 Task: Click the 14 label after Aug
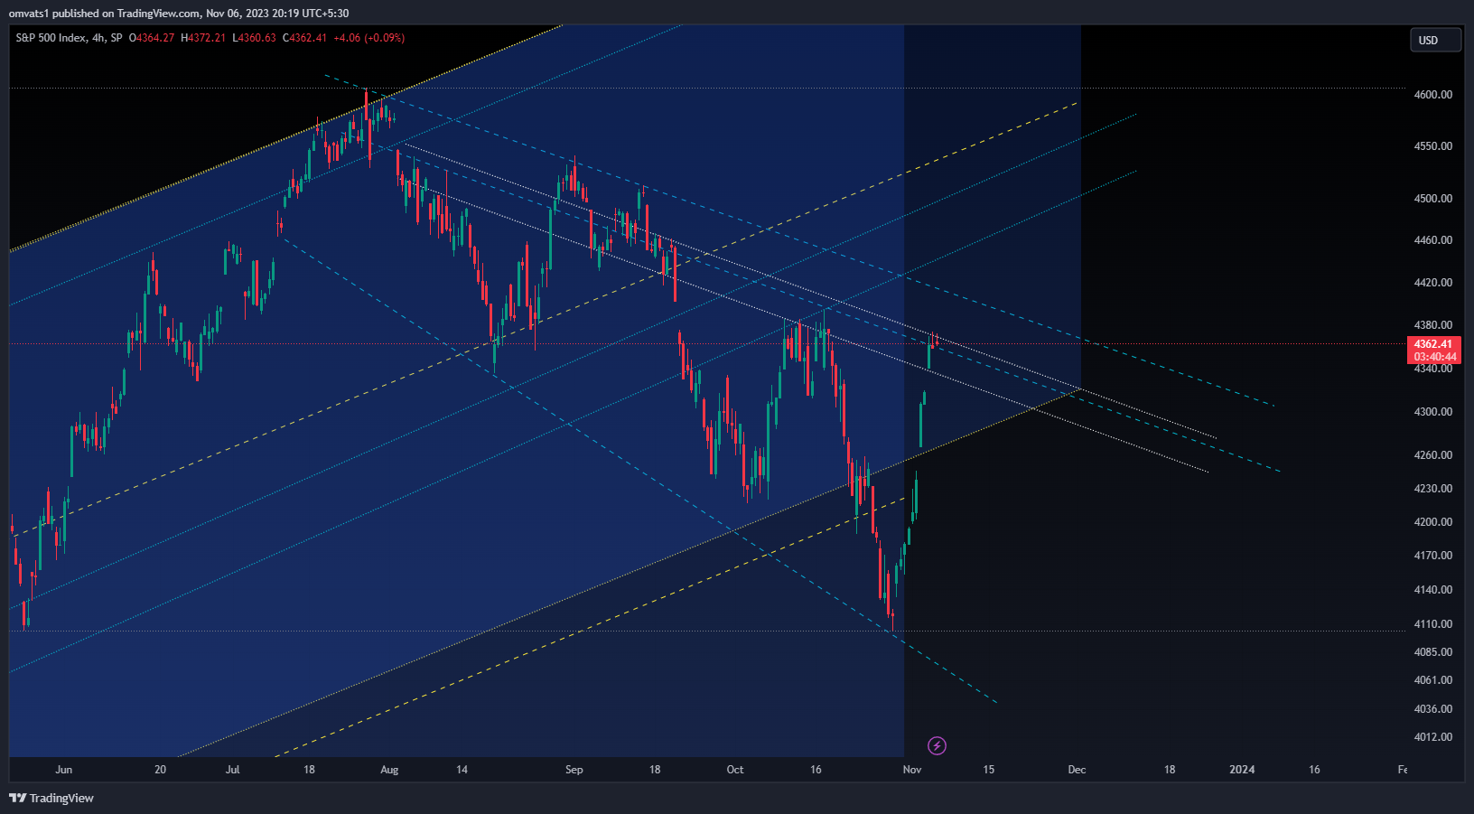pyautogui.click(x=462, y=770)
